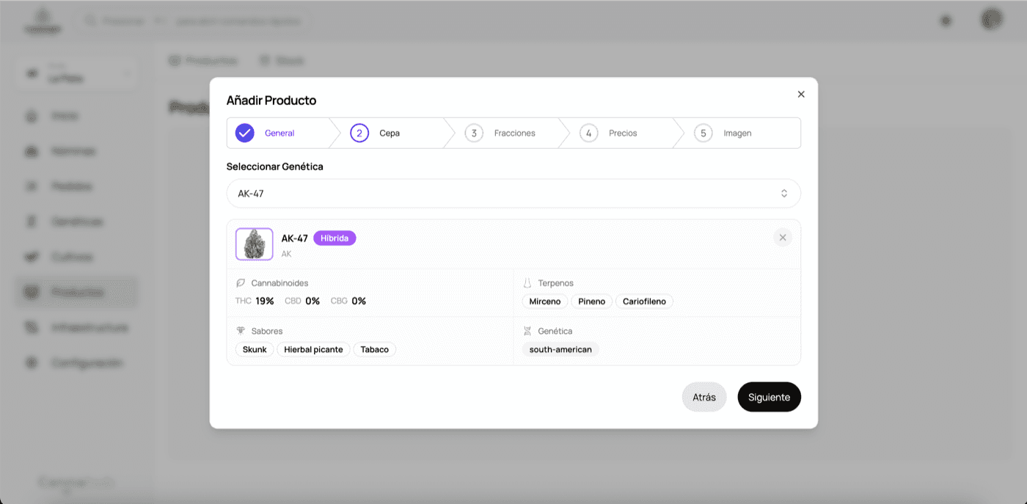Image resolution: width=1027 pixels, height=504 pixels.
Task: Click the Mirceno terpene tag
Action: point(544,302)
